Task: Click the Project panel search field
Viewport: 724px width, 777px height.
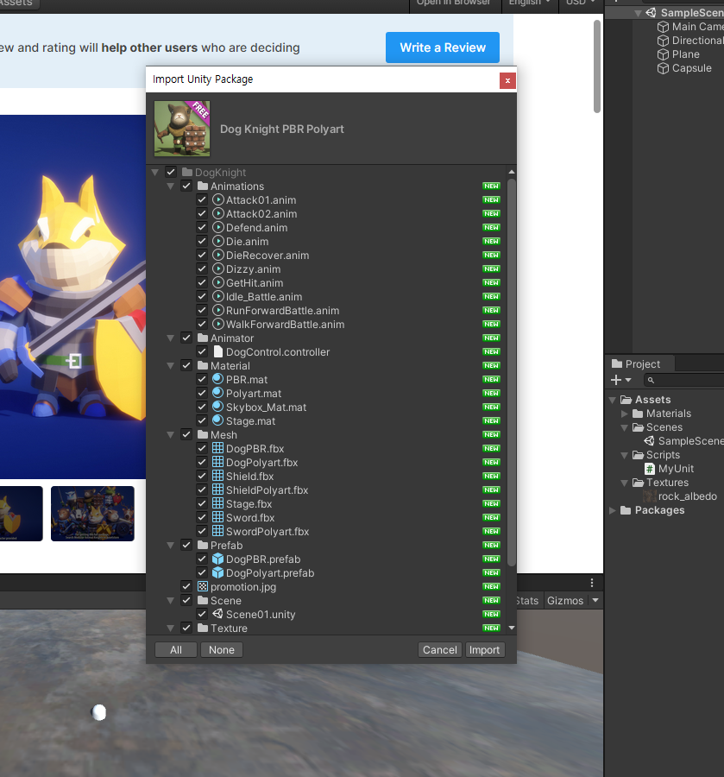Action: click(686, 380)
